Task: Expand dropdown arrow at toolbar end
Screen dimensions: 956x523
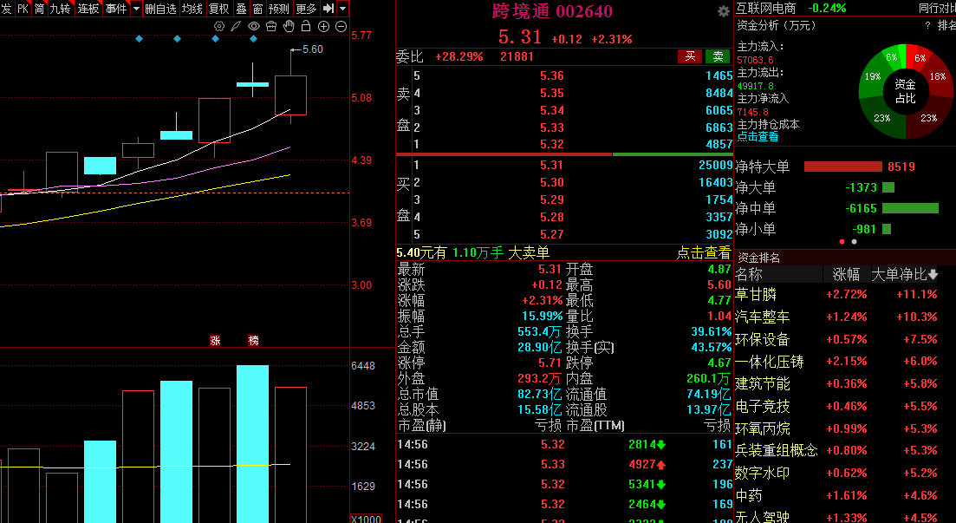Action: coord(342,9)
